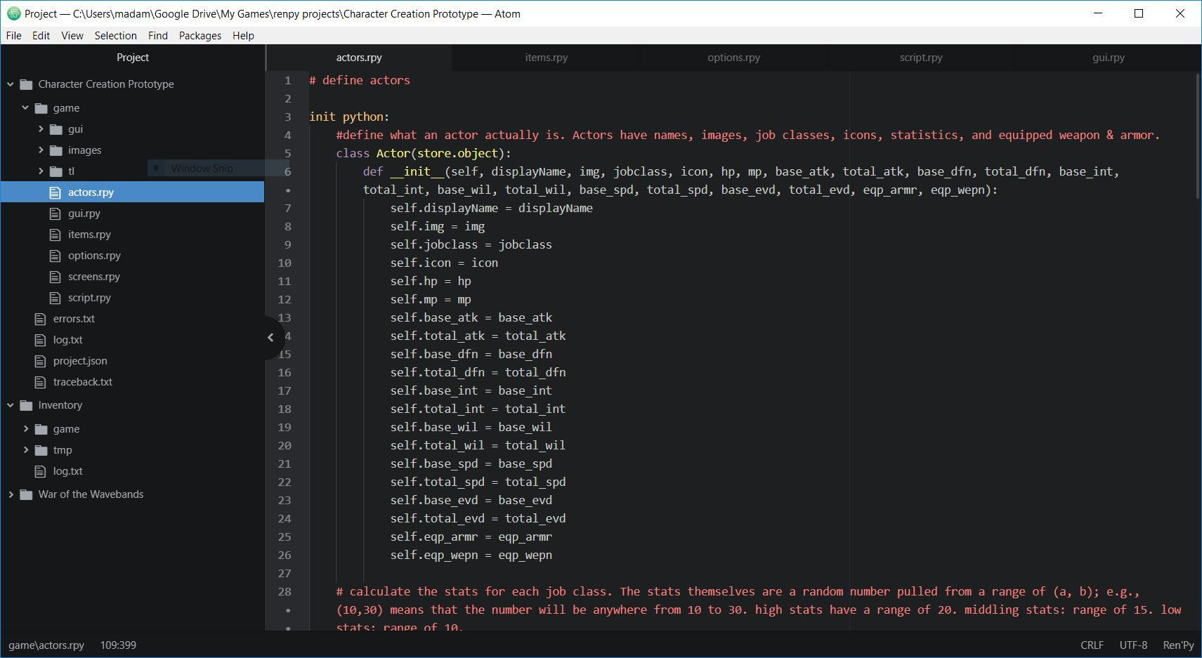The height and width of the screenshot is (658, 1202).
Task: Click the Ren'Py grammar selector
Action: [x=1178, y=645]
